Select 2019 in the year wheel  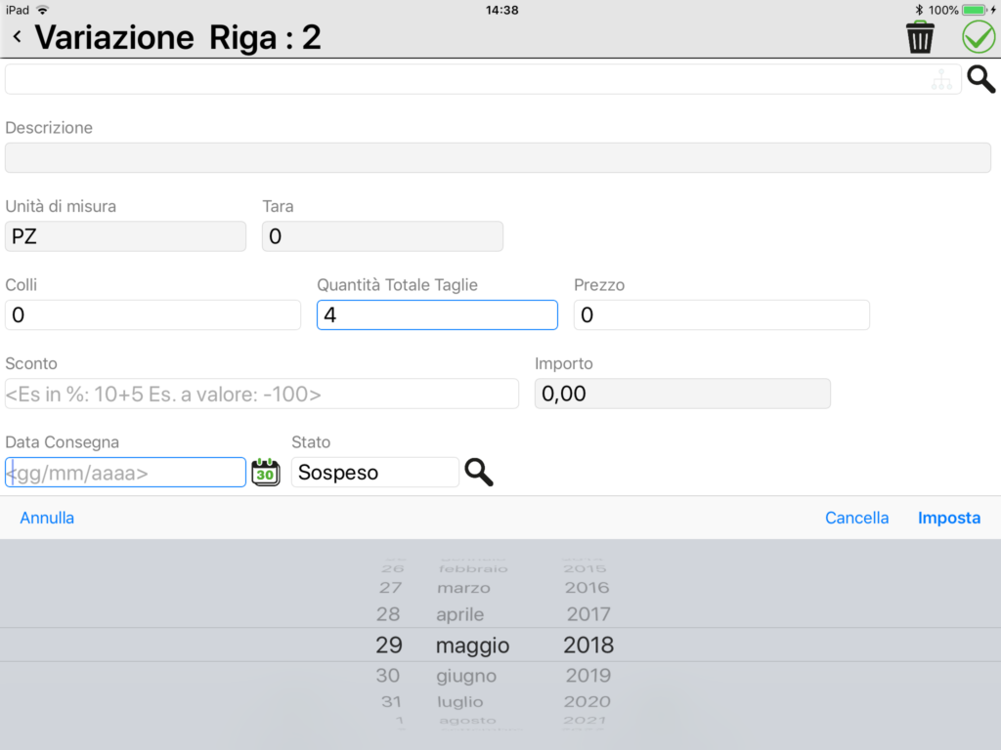[x=588, y=676]
